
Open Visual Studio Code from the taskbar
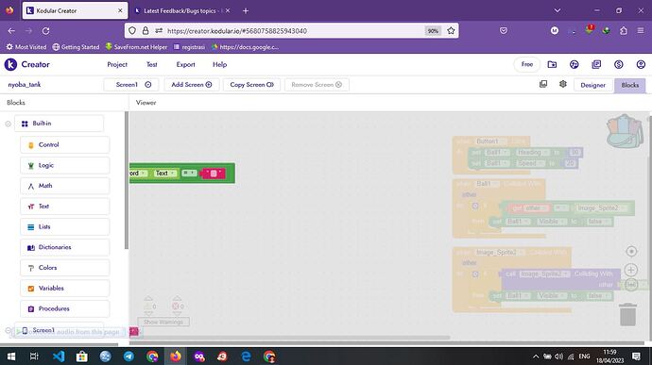click(59, 357)
